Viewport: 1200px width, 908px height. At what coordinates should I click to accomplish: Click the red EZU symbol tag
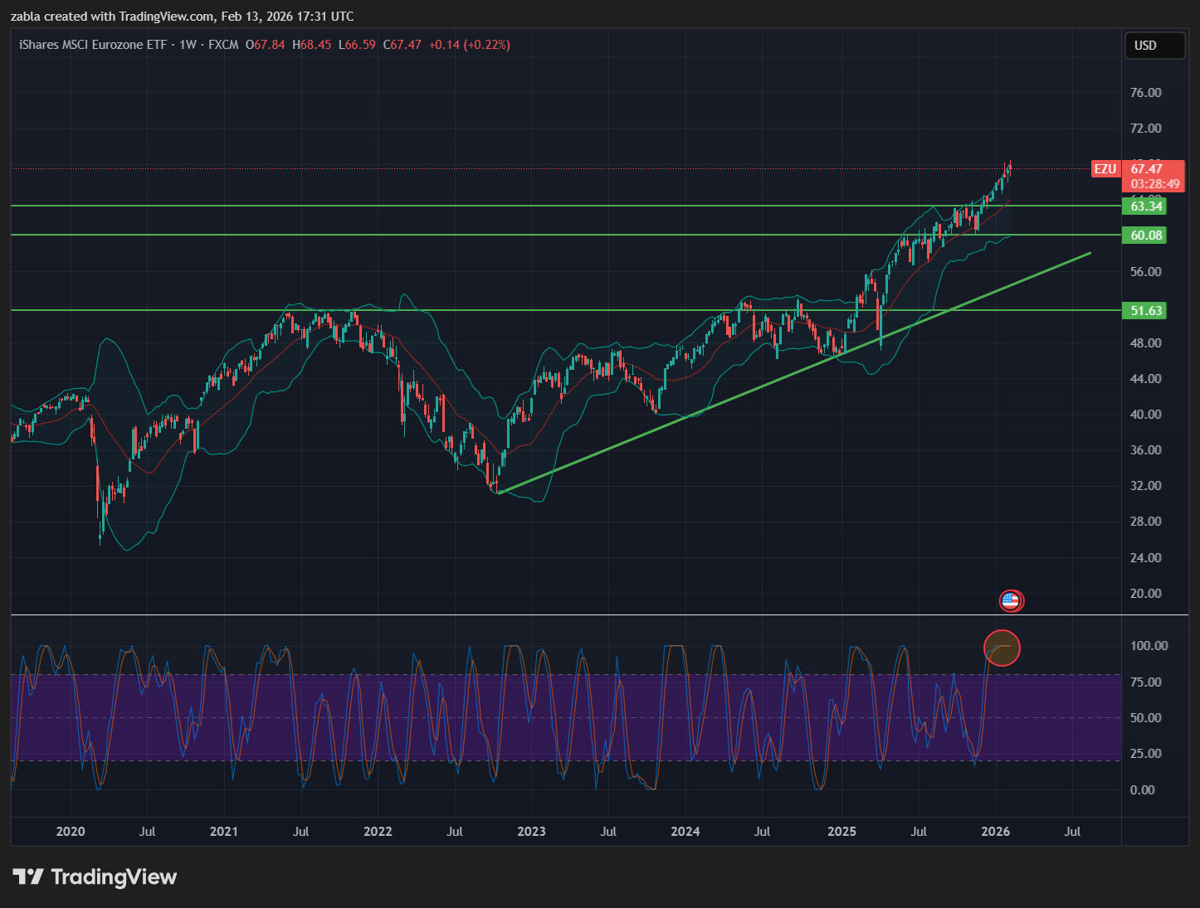tap(1105, 169)
